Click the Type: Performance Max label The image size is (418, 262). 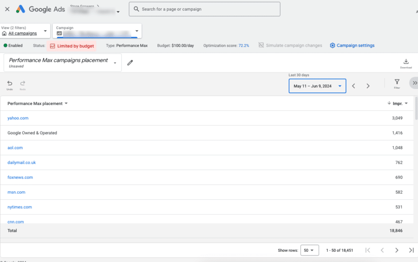pyautogui.click(x=127, y=46)
